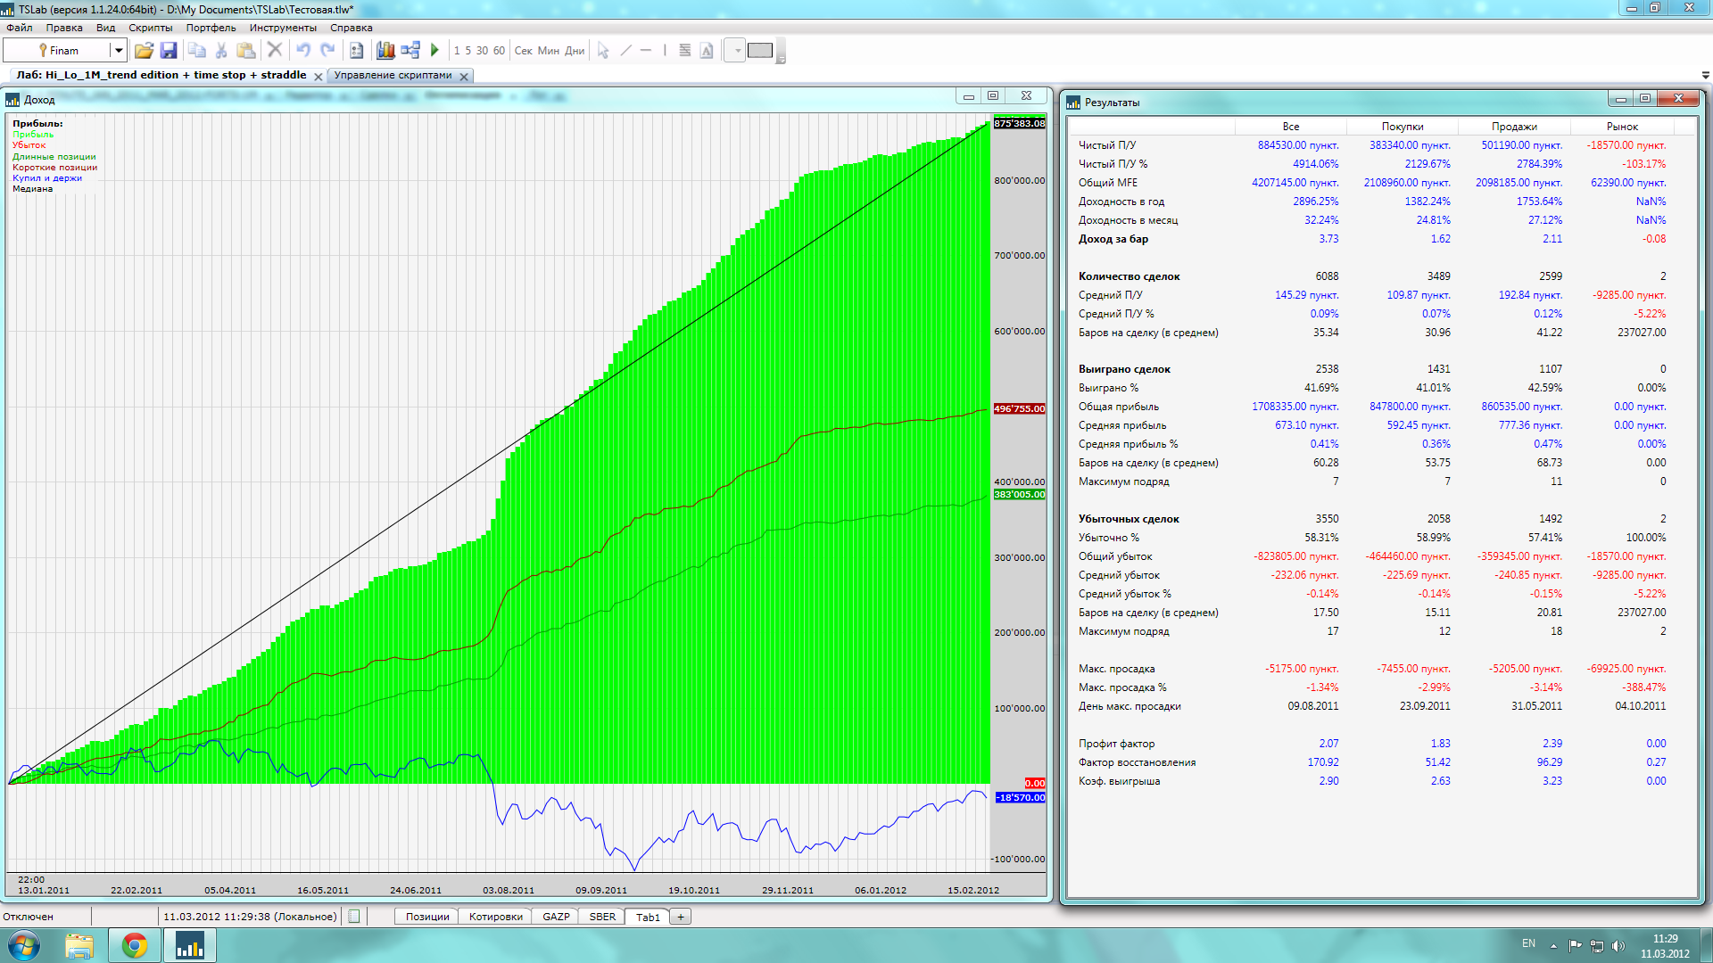Click the status bar log icon

point(354,917)
